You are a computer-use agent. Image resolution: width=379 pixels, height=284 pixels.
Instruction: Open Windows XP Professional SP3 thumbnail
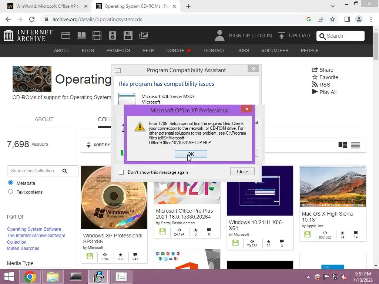tap(114, 197)
